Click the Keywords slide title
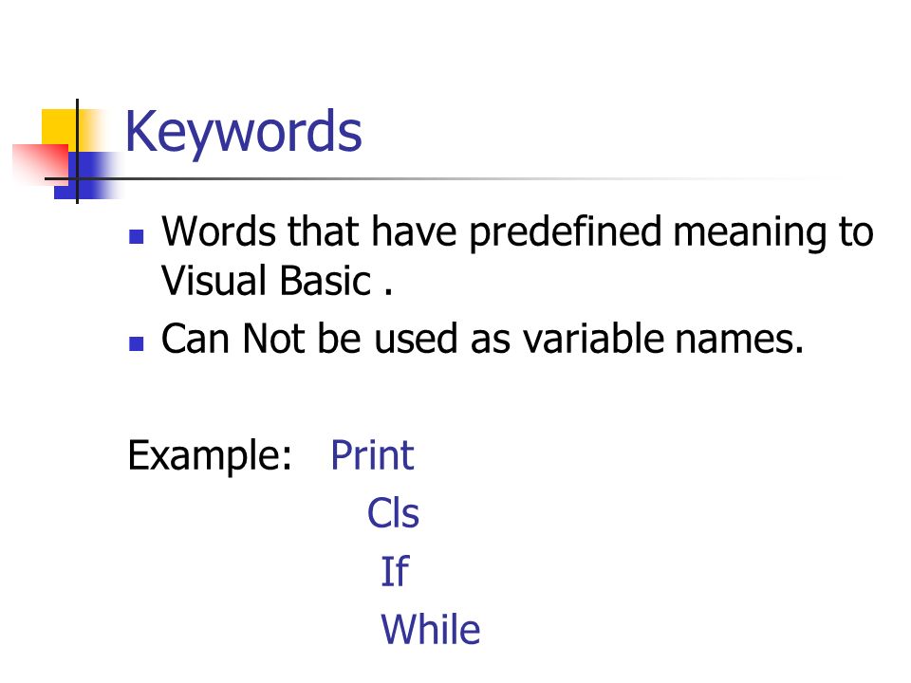Image resolution: width=911 pixels, height=683 pixels. pyautogui.click(x=243, y=133)
